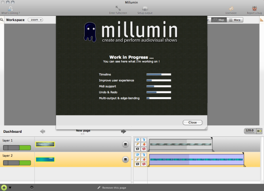Image resolution: width=264 pixels, height=191 pixels.
Task: Open the bottom bar gear settings
Action: pyautogui.click(x=32, y=187)
